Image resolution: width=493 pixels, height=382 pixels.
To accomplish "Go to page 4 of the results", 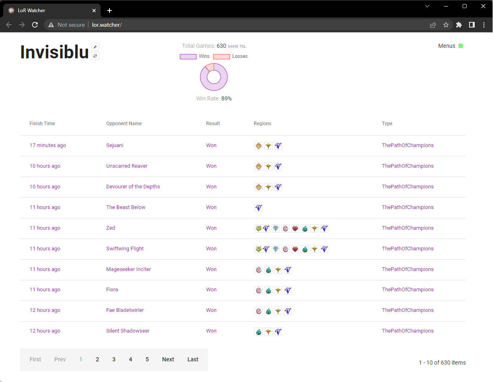I will 131,359.
